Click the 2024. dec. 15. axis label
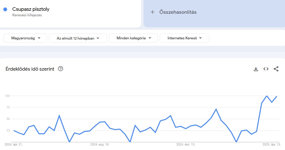Viewport: 285px width, 150px height. [x=186, y=144]
